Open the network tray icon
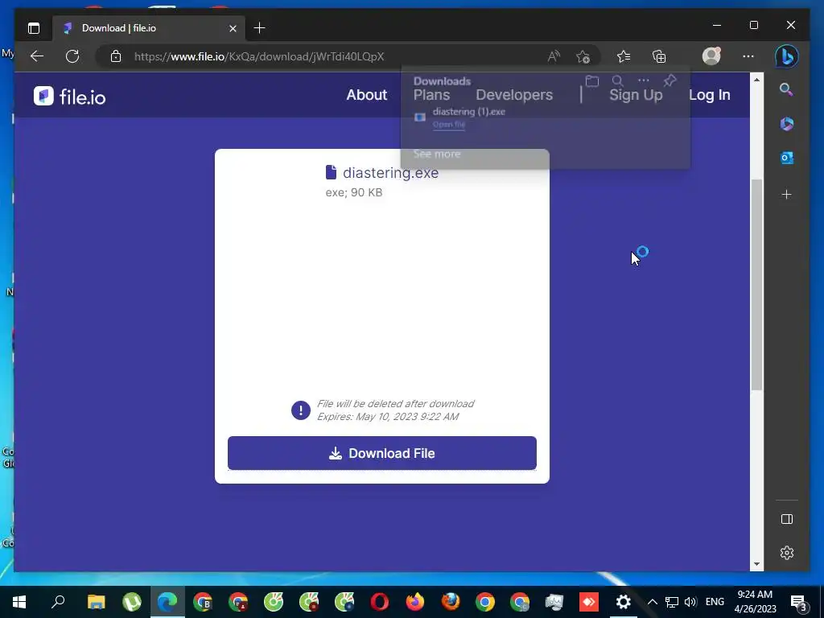 pyautogui.click(x=672, y=602)
